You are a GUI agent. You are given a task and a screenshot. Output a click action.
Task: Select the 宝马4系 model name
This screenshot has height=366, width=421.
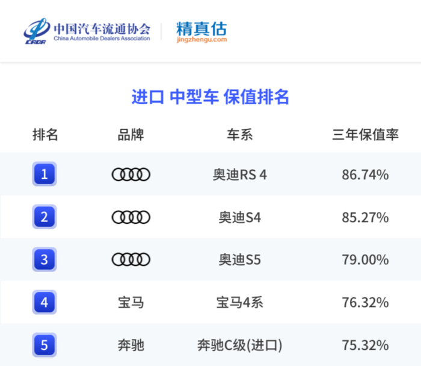pyautogui.click(x=239, y=302)
